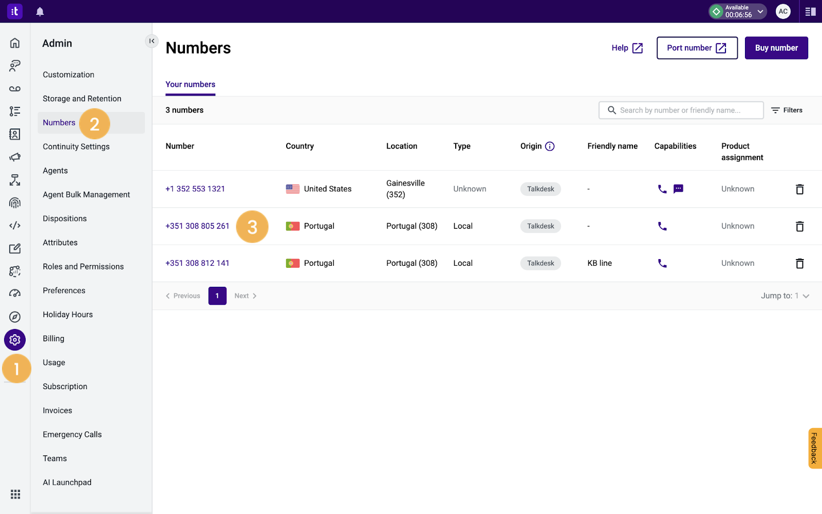
Task: Open the number +1 352 553 1321 link
Action: coord(195,189)
